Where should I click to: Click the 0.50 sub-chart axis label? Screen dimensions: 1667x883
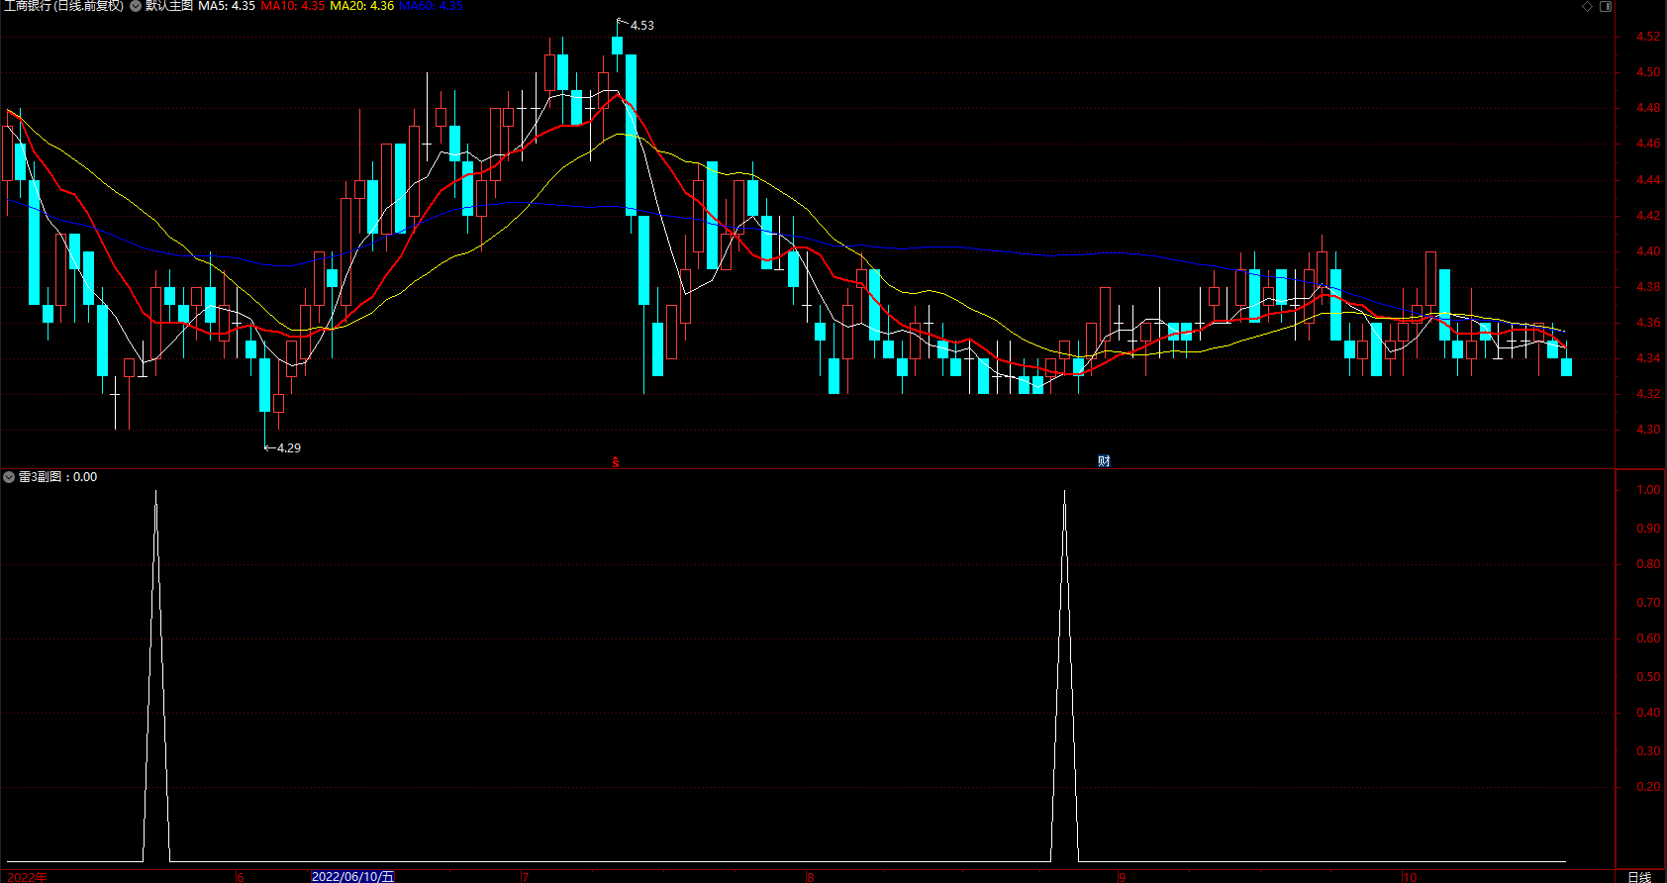pyautogui.click(x=1648, y=677)
